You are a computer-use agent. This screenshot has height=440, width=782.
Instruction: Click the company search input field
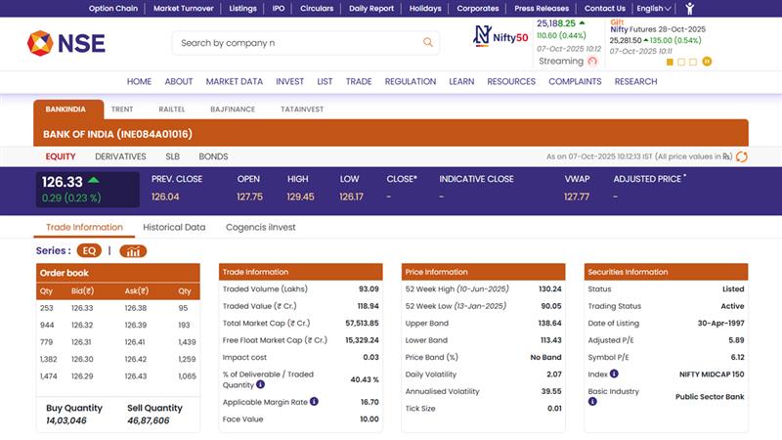(293, 43)
